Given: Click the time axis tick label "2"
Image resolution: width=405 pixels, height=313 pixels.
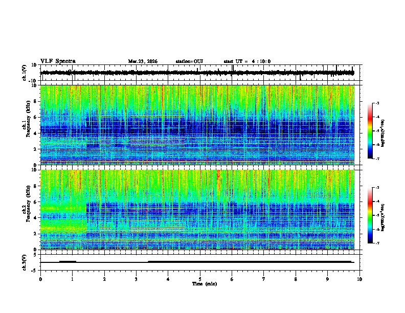Looking at the screenshot, I should pyautogui.click(x=104, y=279).
